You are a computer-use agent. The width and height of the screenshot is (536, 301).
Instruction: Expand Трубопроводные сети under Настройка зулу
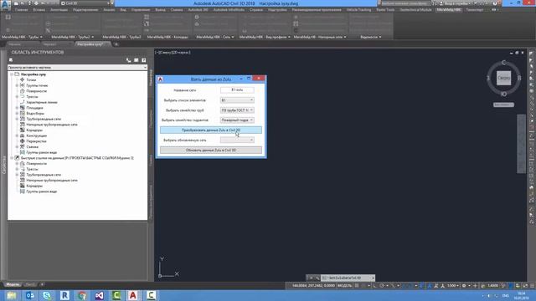pyautogui.click(x=17, y=119)
